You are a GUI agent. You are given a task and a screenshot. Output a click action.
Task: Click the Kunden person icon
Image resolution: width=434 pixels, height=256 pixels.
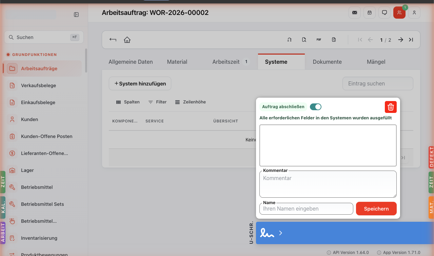pyautogui.click(x=12, y=119)
